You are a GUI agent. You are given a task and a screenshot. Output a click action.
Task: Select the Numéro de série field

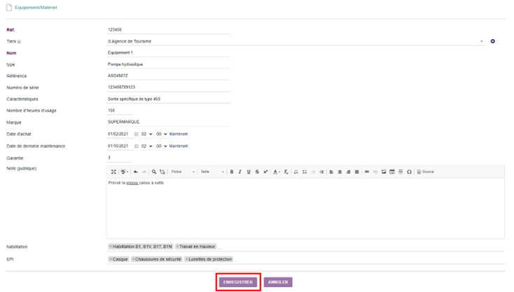169,87
